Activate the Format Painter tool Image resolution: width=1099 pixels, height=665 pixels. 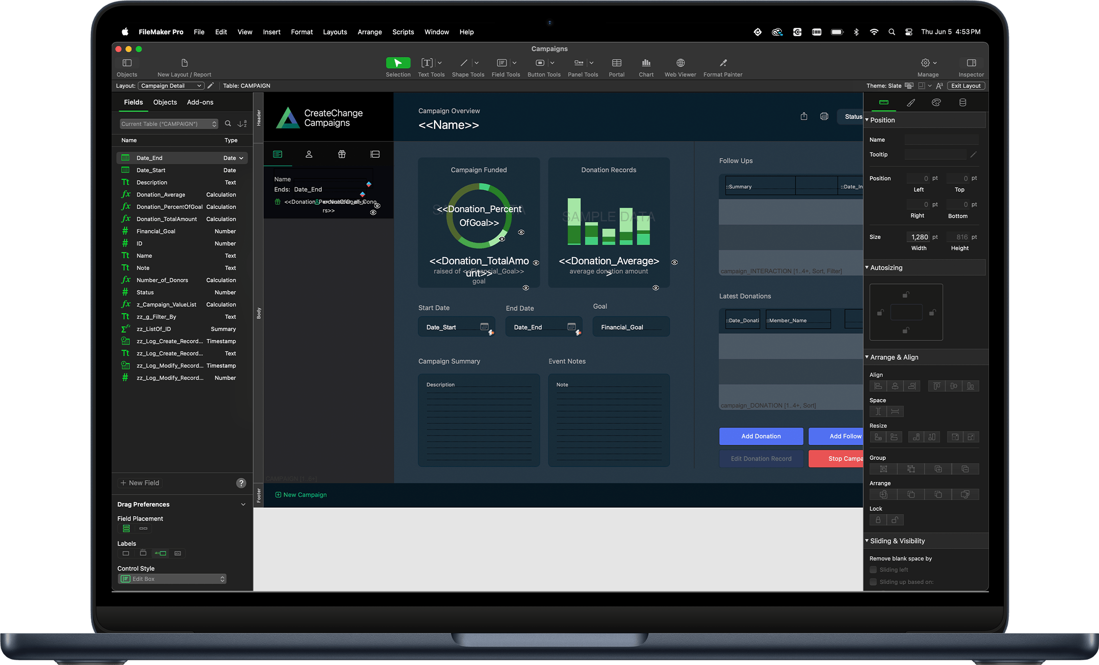(x=723, y=63)
